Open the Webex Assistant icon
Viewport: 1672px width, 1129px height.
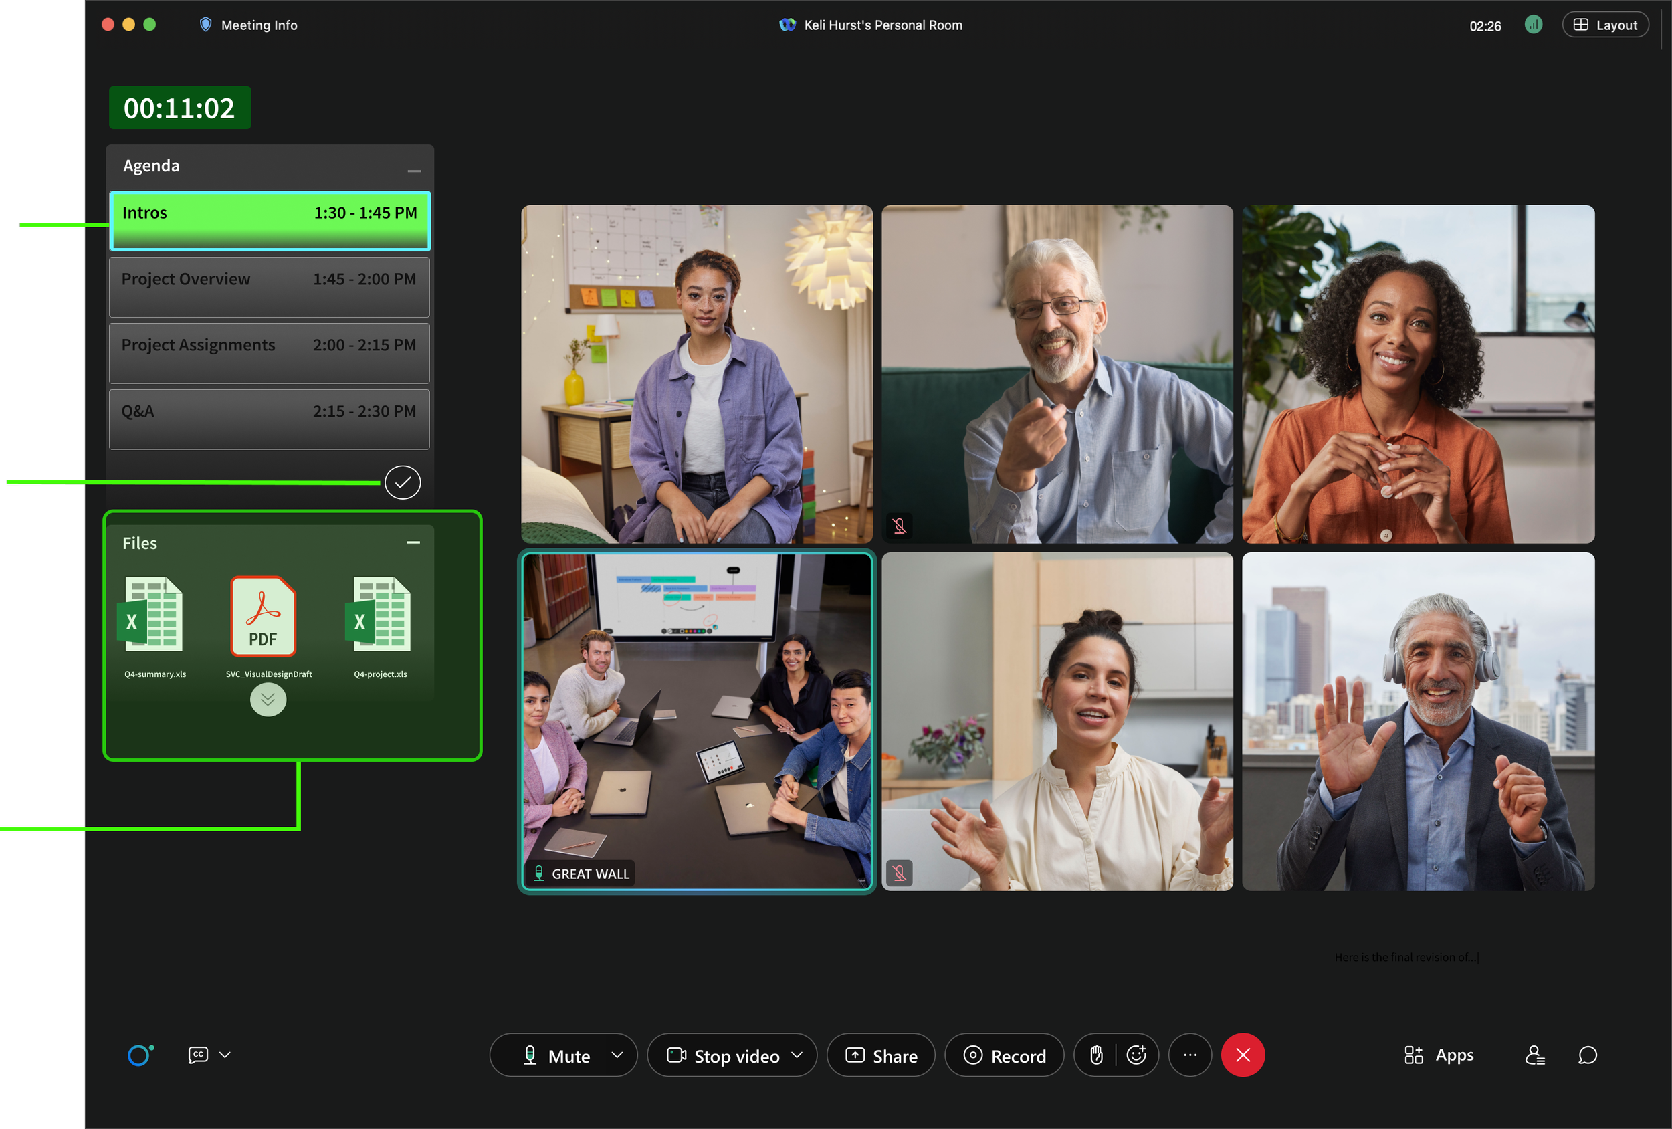click(140, 1055)
